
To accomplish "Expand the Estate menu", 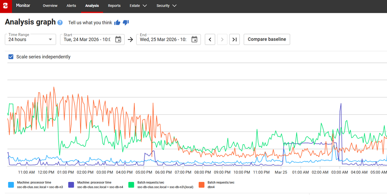I will coord(139,6).
